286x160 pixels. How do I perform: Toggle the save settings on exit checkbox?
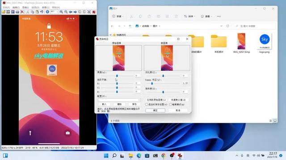point(147,104)
